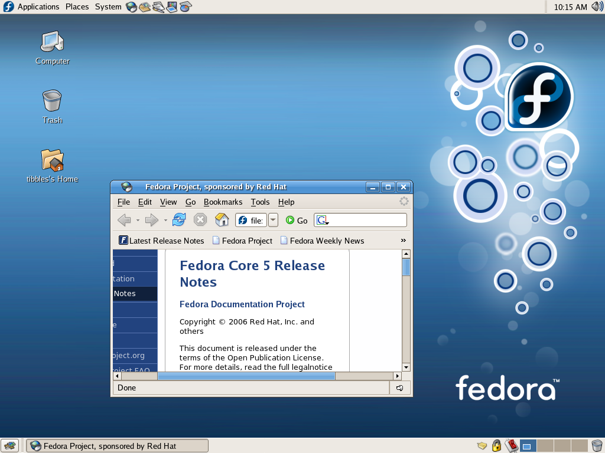Screen dimensions: 605x453
Task: Click the vertical scrollbar down arrow
Action: [406, 367]
